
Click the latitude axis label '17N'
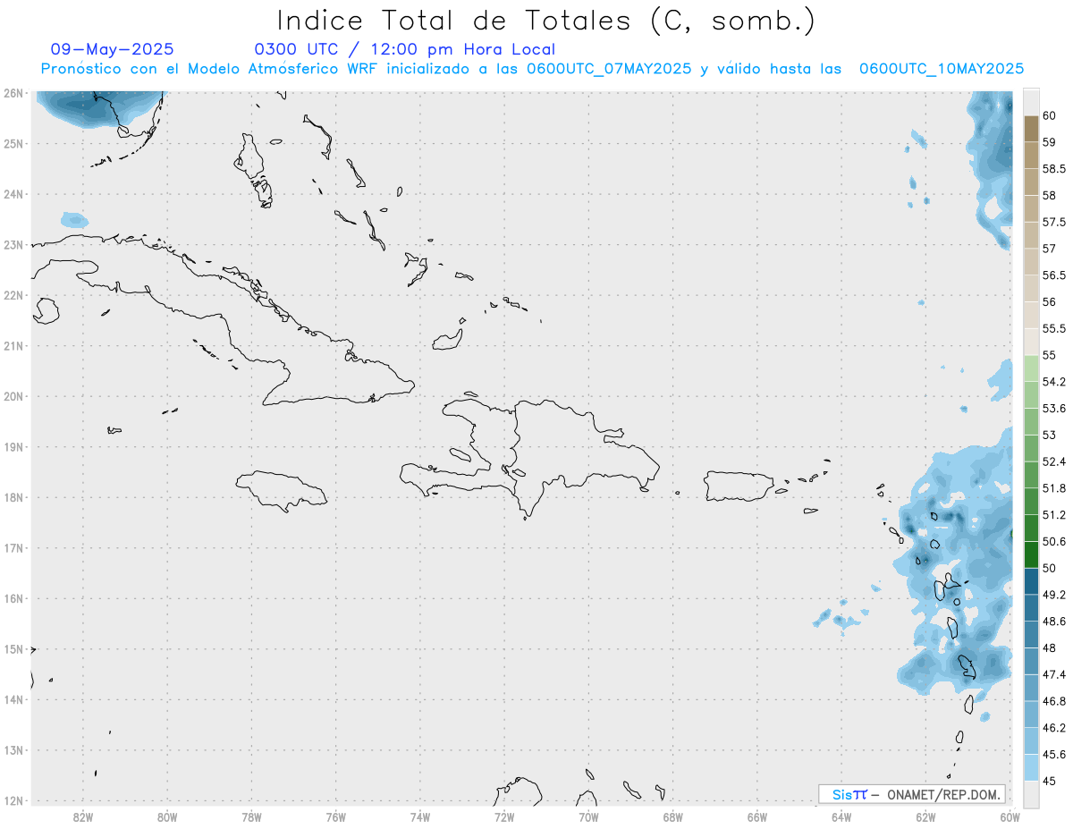(x=13, y=548)
